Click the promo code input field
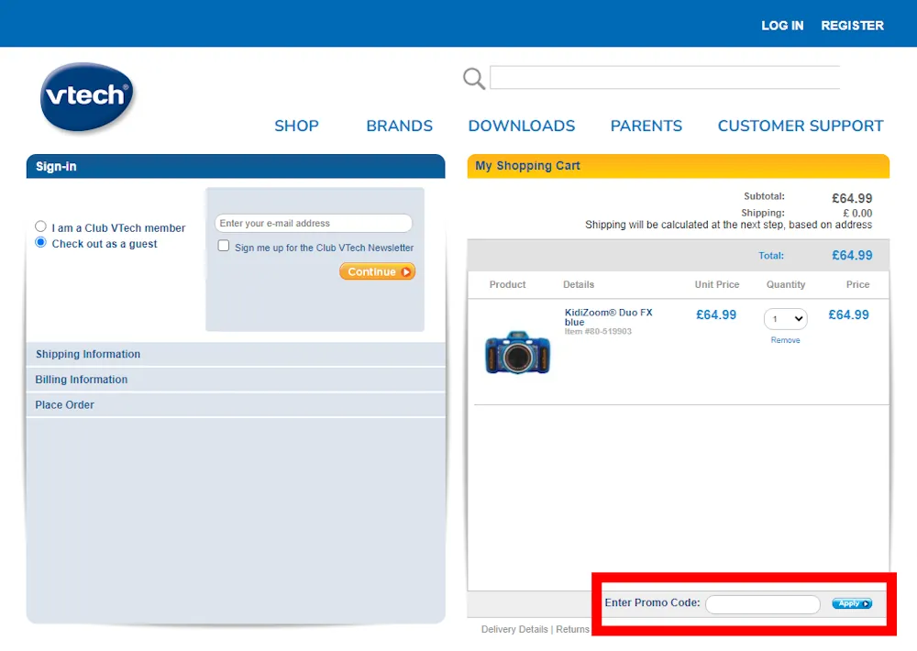 click(x=762, y=603)
